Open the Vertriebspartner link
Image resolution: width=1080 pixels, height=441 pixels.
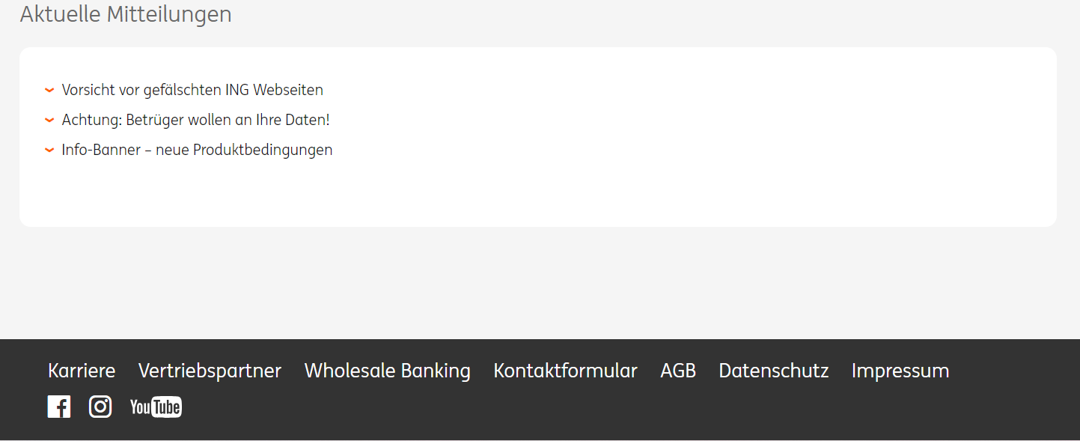[x=210, y=371]
